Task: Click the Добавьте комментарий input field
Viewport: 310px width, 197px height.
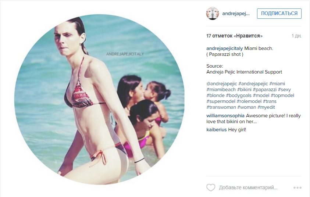Action: point(248,187)
